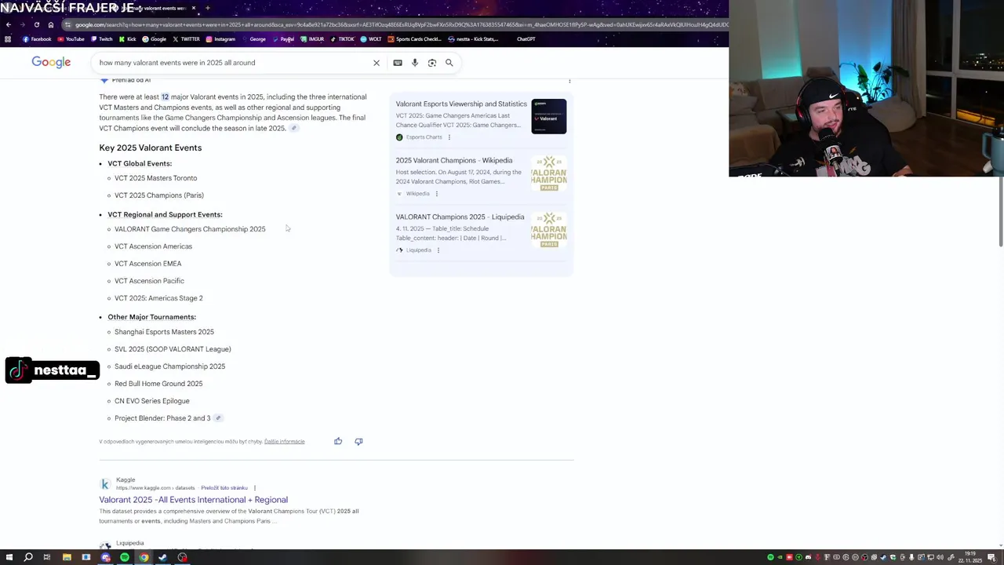Start voice search with the microphone icon
The image size is (1004, 565).
(415, 63)
